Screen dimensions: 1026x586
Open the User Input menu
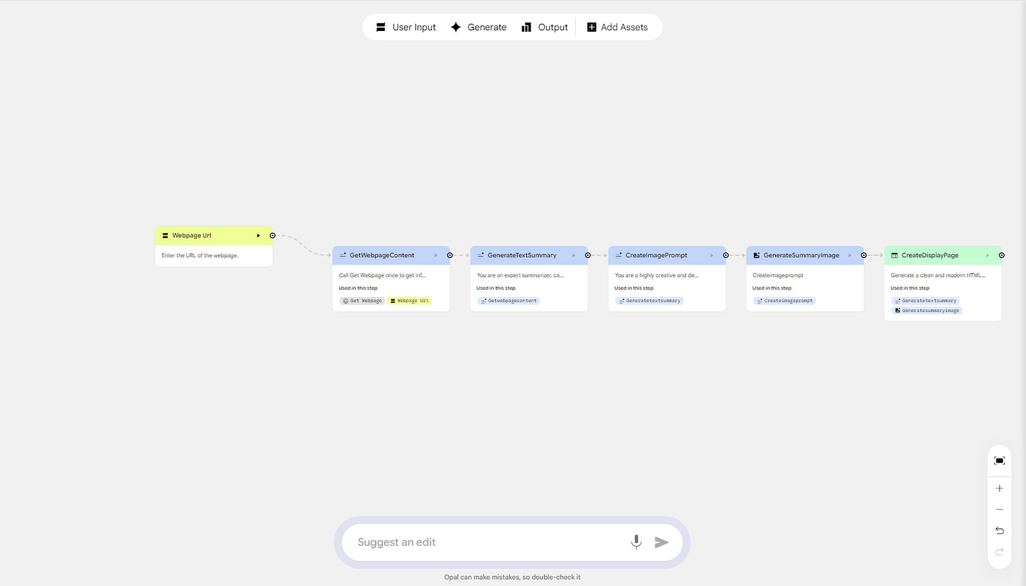[406, 27]
